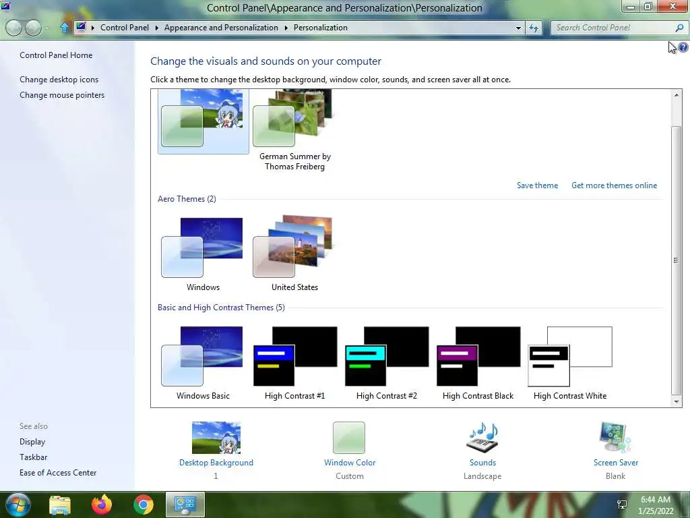Click the network tray icon

pyautogui.click(x=622, y=505)
